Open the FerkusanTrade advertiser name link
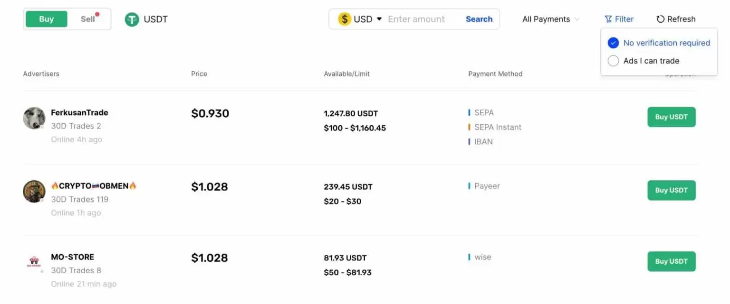Image resolution: width=730 pixels, height=304 pixels. 79,113
